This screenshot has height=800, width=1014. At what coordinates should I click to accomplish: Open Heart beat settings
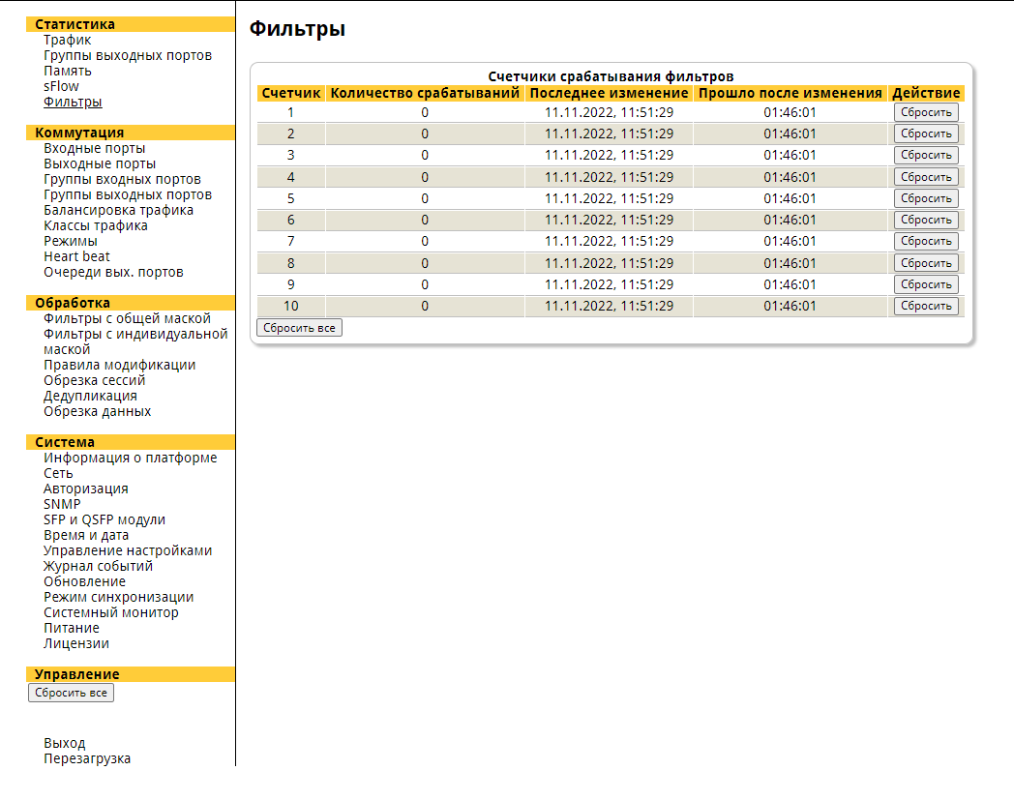point(76,256)
